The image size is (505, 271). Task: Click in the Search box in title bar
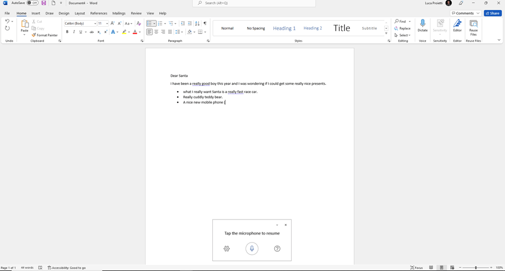coord(254,3)
